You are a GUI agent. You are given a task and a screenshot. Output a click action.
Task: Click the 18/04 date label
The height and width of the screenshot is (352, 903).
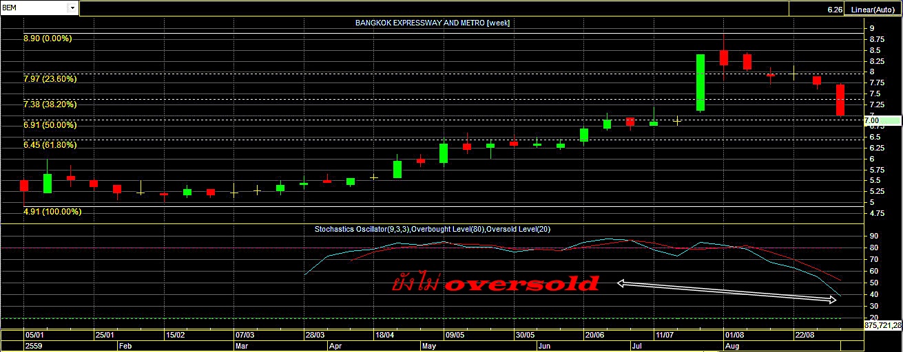(384, 335)
